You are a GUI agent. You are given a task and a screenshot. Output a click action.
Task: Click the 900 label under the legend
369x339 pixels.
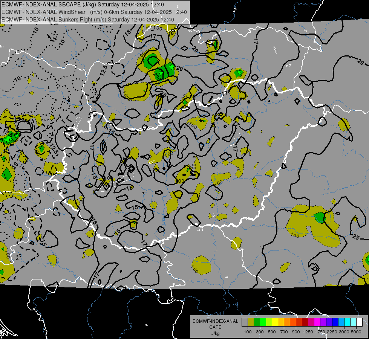296,332
